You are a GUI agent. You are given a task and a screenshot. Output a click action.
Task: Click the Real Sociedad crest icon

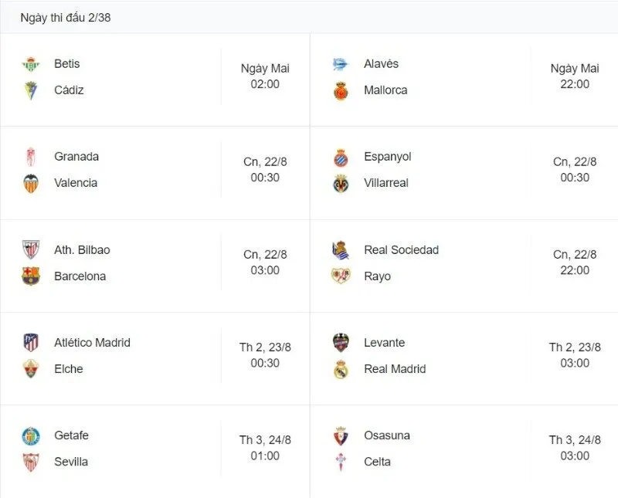[x=341, y=250]
